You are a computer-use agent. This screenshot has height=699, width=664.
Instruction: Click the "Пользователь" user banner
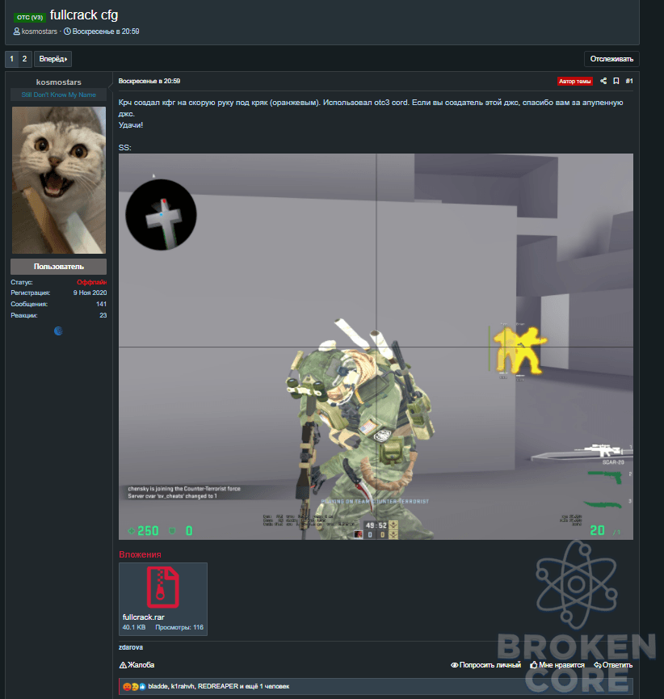[58, 267]
